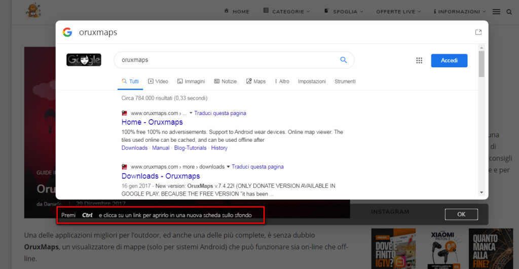Open the 'Dov'è finito IGTV' Instagram thumbnail
519x269 pixels.
[x=393, y=249]
